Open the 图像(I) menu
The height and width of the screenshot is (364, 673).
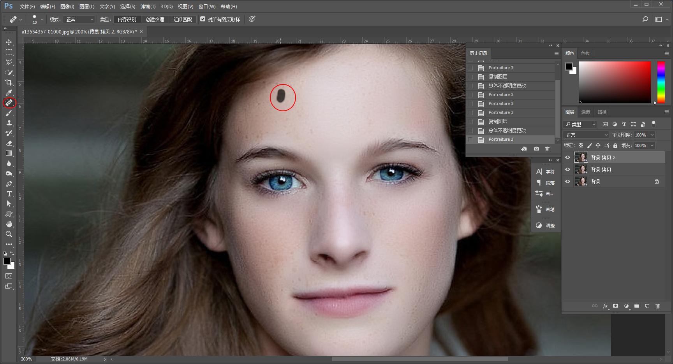pos(67,7)
